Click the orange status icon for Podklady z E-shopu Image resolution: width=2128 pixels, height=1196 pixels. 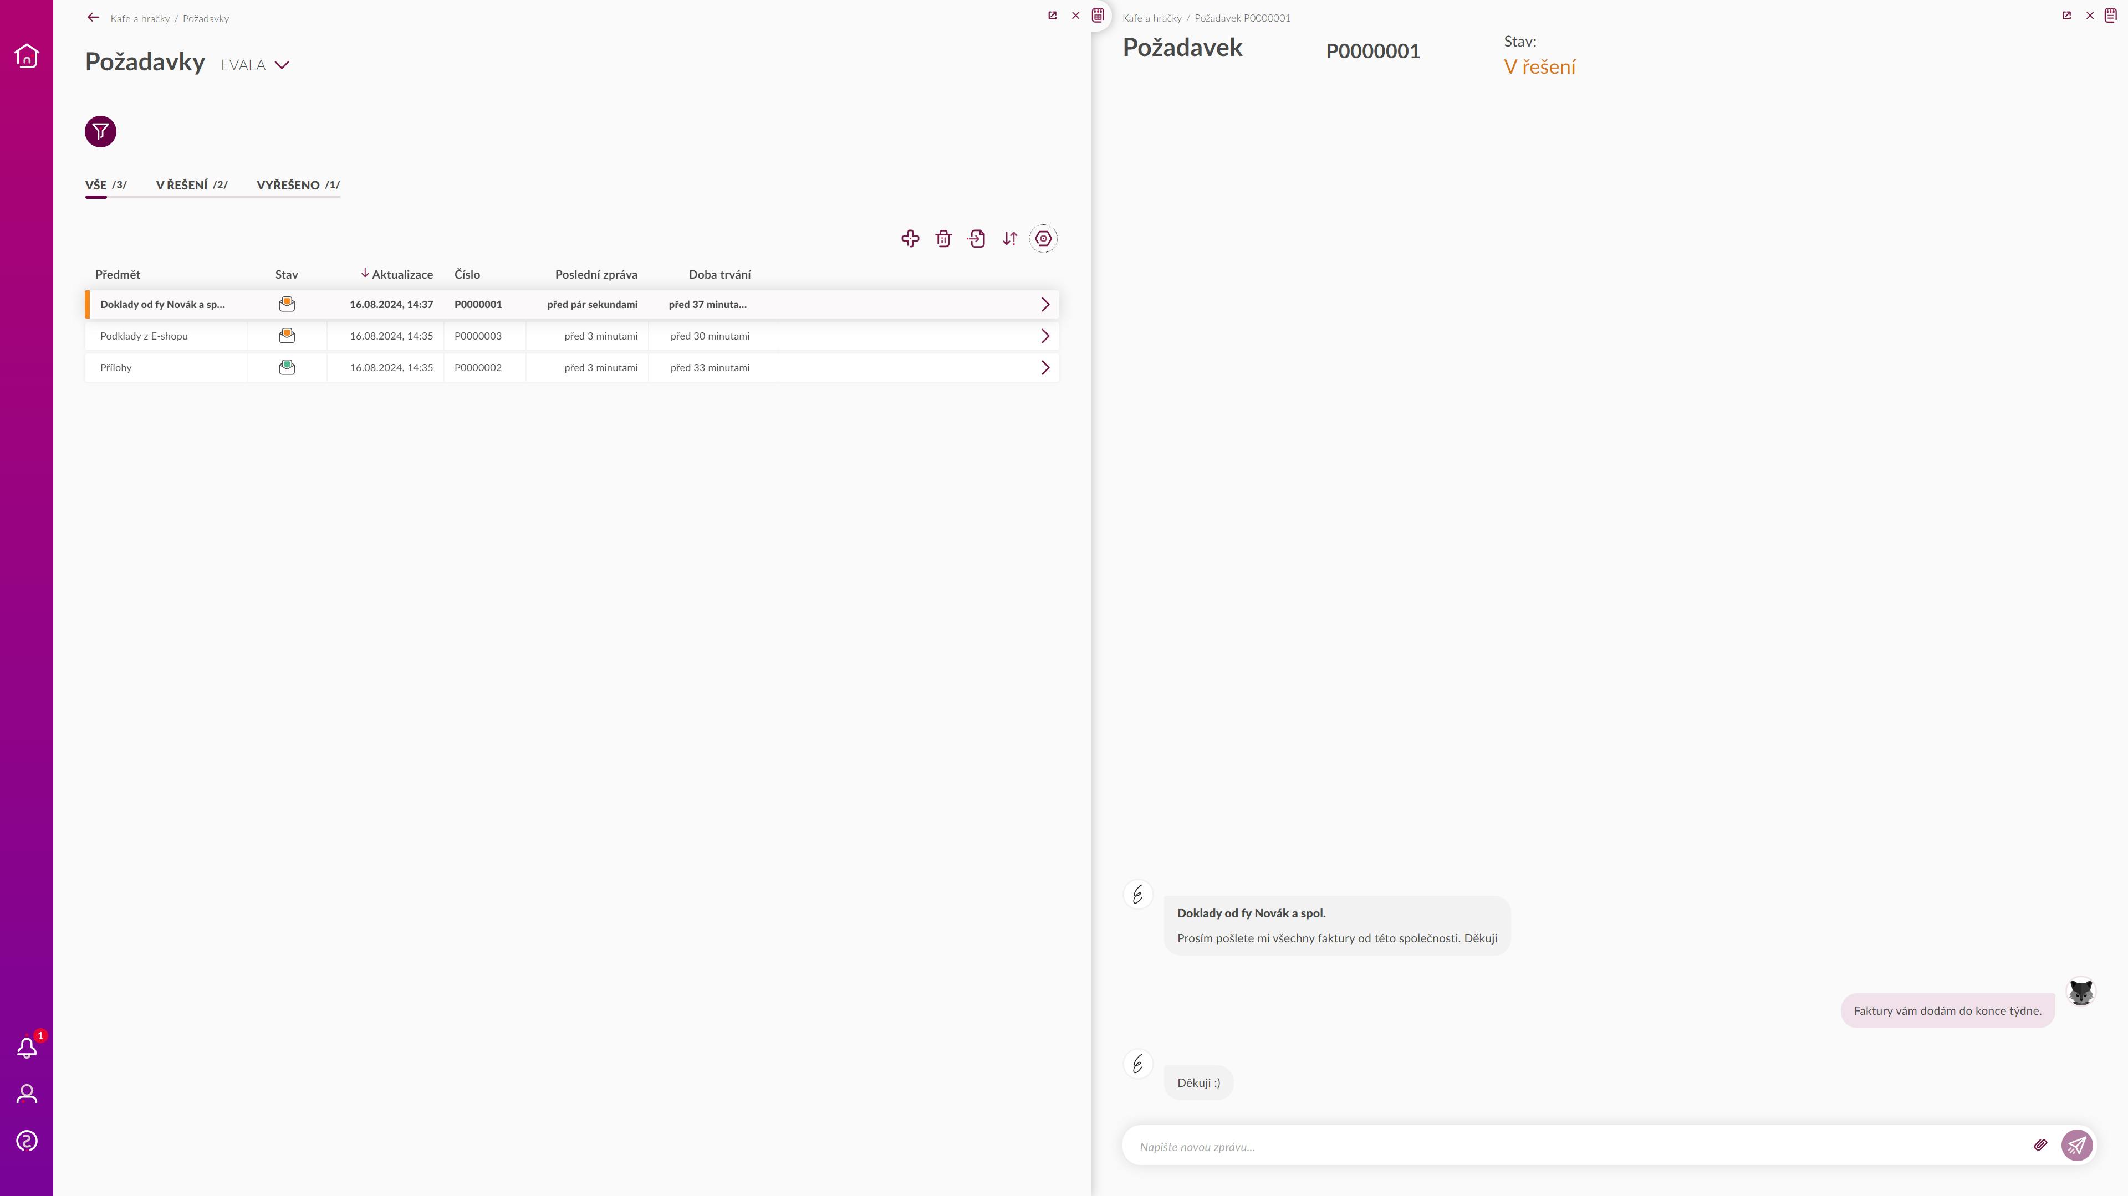(287, 336)
